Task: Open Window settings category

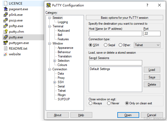Action: [x=58, y=43]
